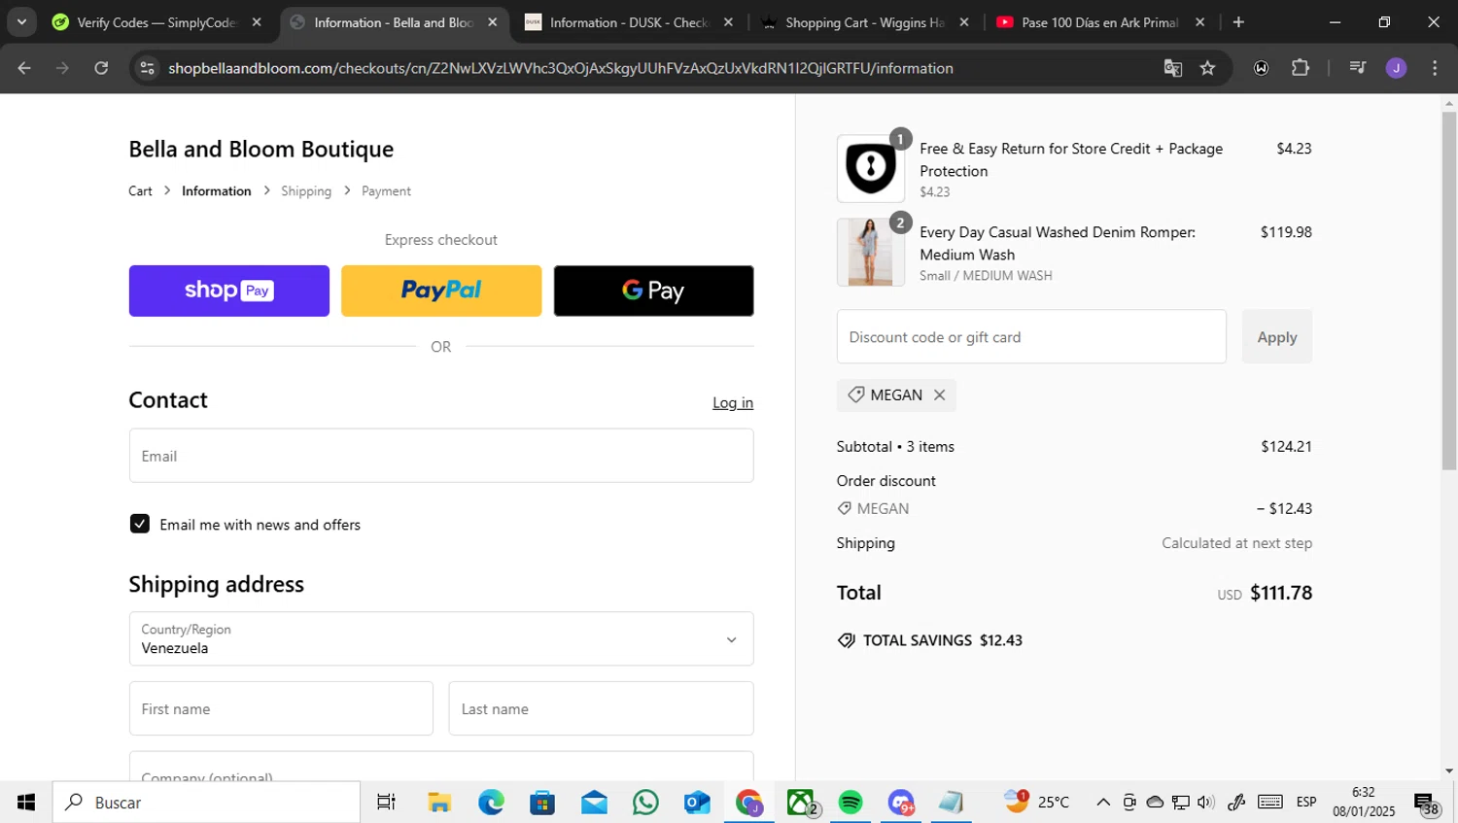1458x823 pixels.
Task: Open the Xbox app on taskbar
Action: (x=801, y=803)
